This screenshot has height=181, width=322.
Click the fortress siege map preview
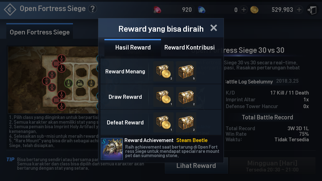pyautogui.click(x=53, y=80)
